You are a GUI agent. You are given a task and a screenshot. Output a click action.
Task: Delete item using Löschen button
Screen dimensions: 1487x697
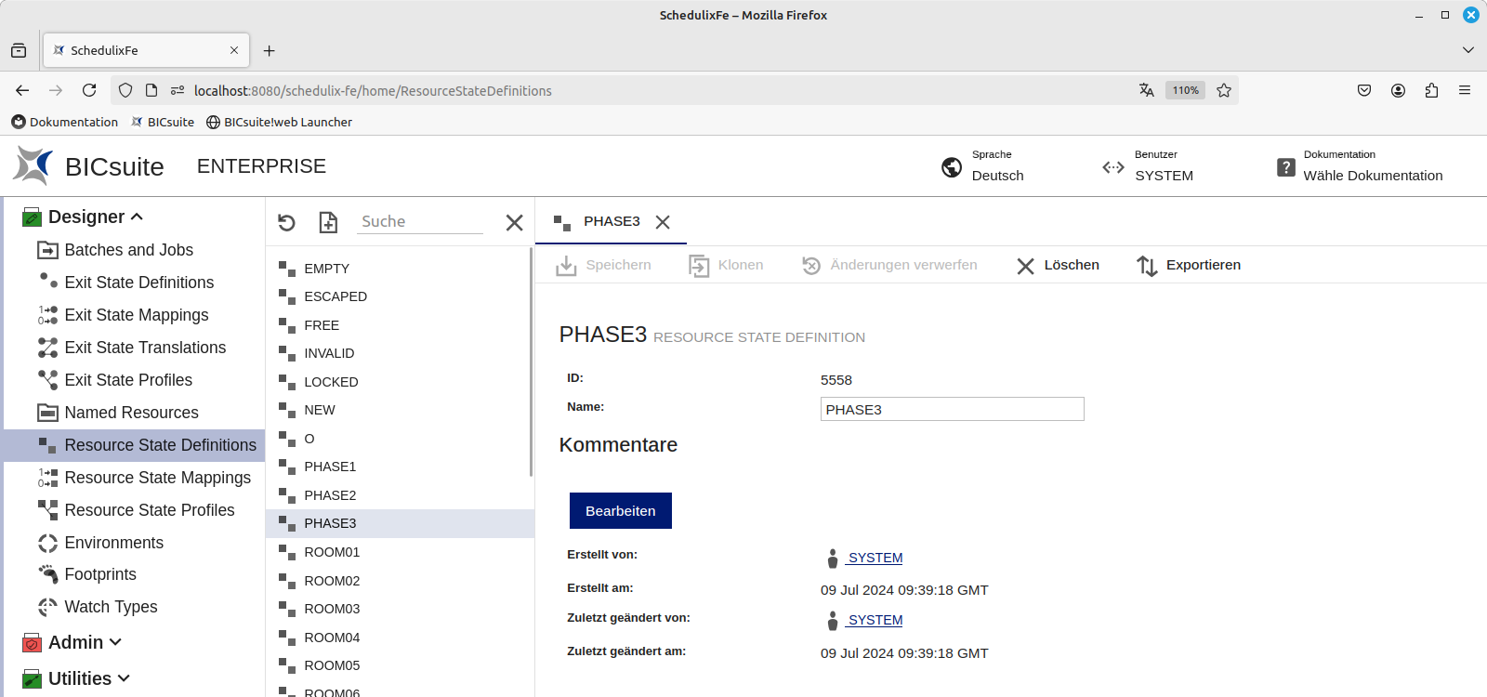[x=1058, y=266]
